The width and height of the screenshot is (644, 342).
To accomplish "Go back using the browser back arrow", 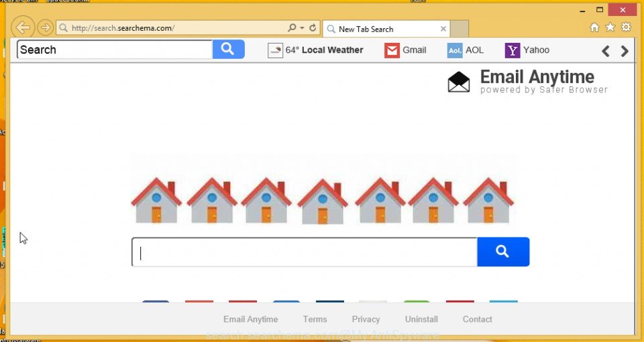I will pyautogui.click(x=23, y=27).
